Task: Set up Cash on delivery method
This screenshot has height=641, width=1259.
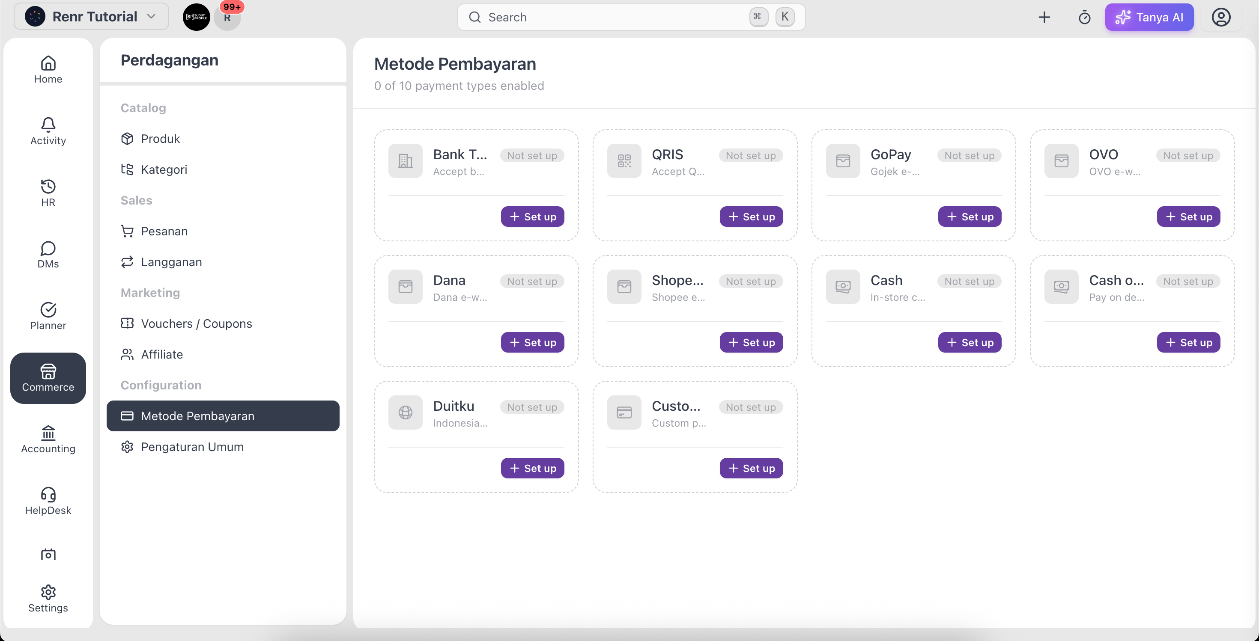Action: [x=1188, y=342]
